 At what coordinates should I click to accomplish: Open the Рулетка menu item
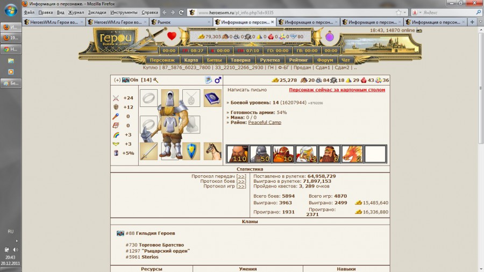[271, 60]
